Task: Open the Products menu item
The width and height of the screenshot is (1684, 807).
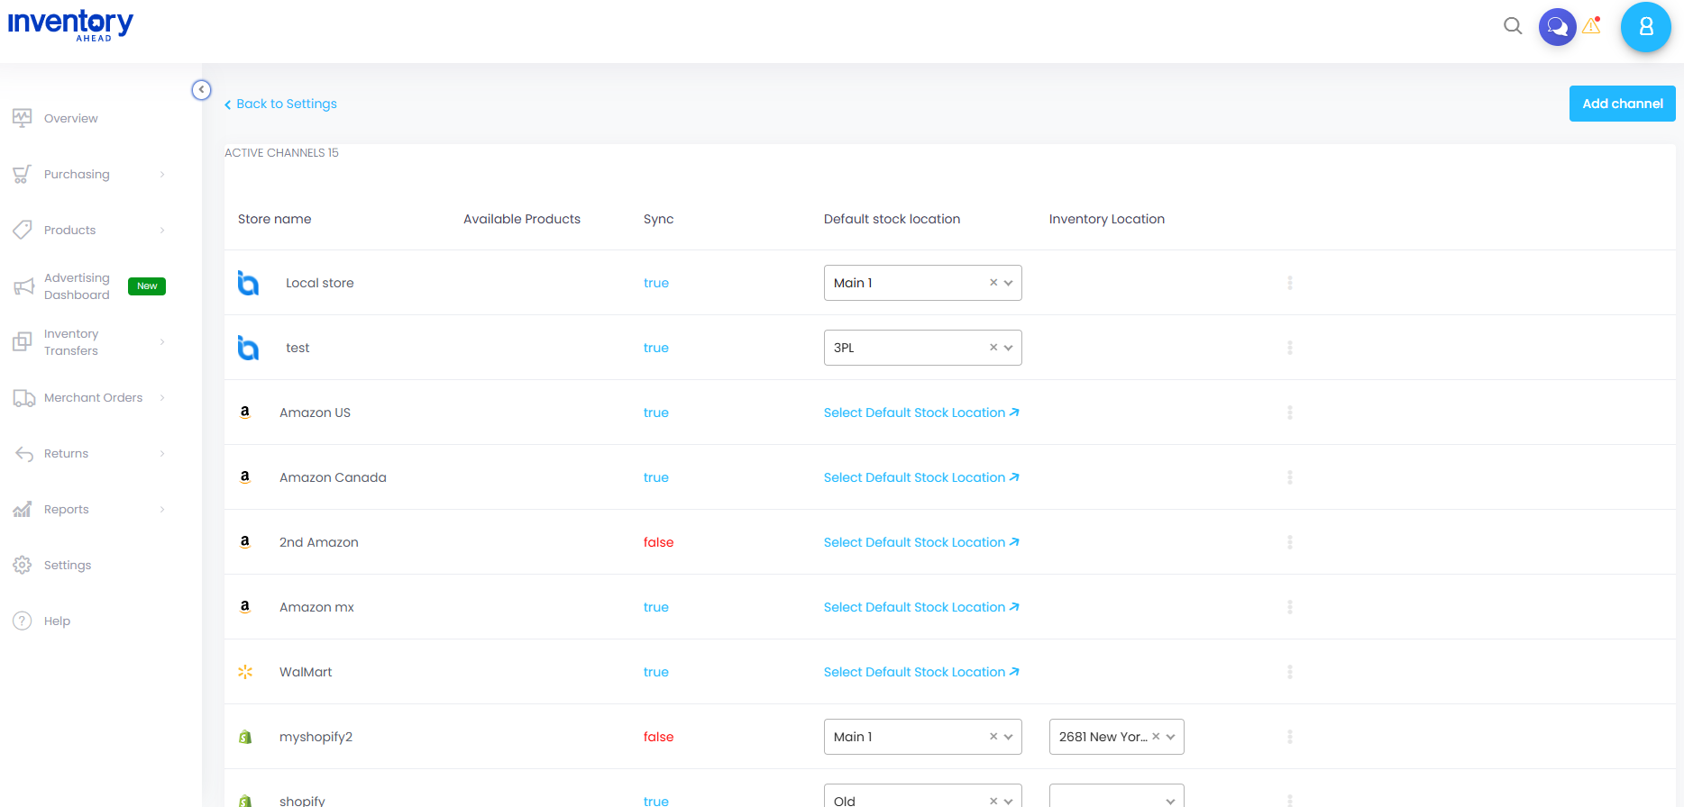Action: click(69, 230)
